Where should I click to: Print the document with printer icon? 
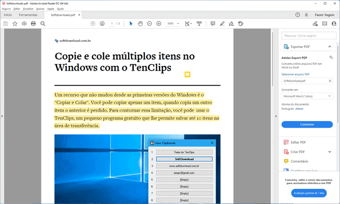pos(33,24)
